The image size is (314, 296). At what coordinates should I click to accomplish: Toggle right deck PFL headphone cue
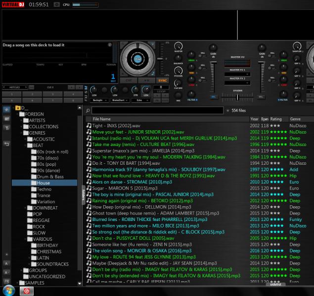click(261, 97)
